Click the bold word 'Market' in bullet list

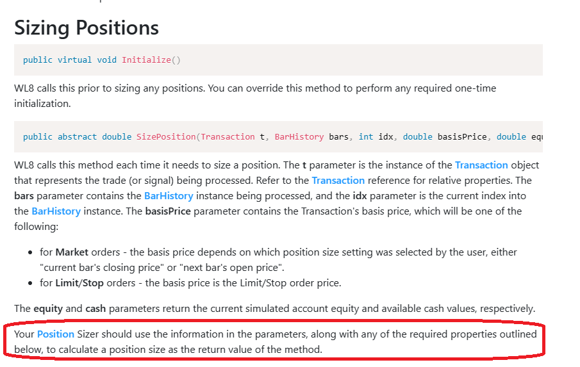[72, 252]
